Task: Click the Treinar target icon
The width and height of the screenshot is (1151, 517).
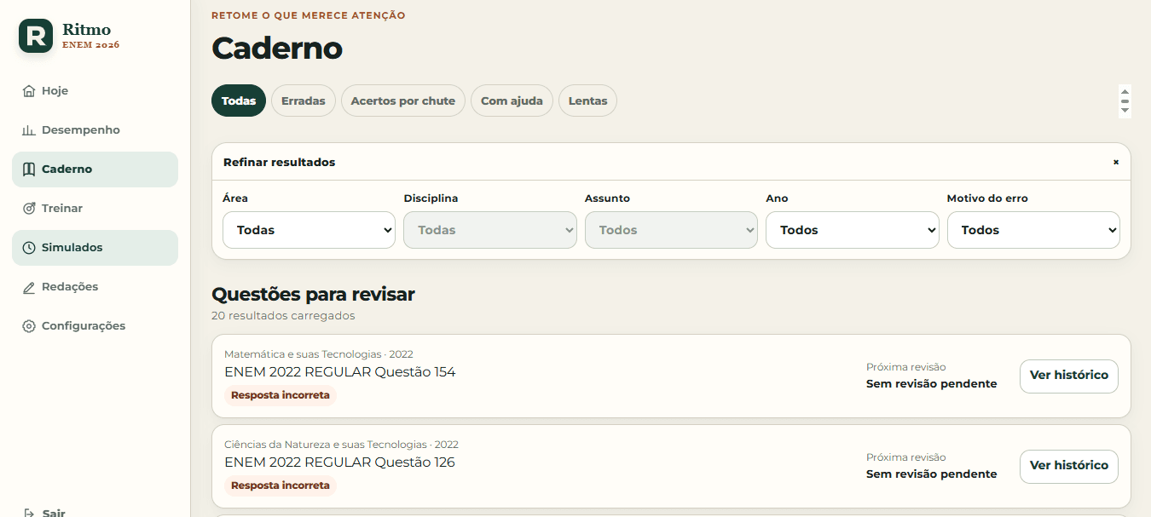Action: click(29, 209)
